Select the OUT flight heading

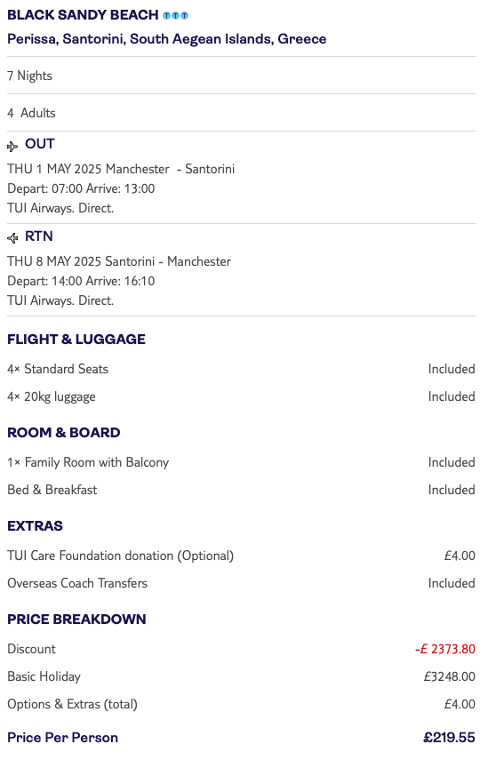pos(40,144)
